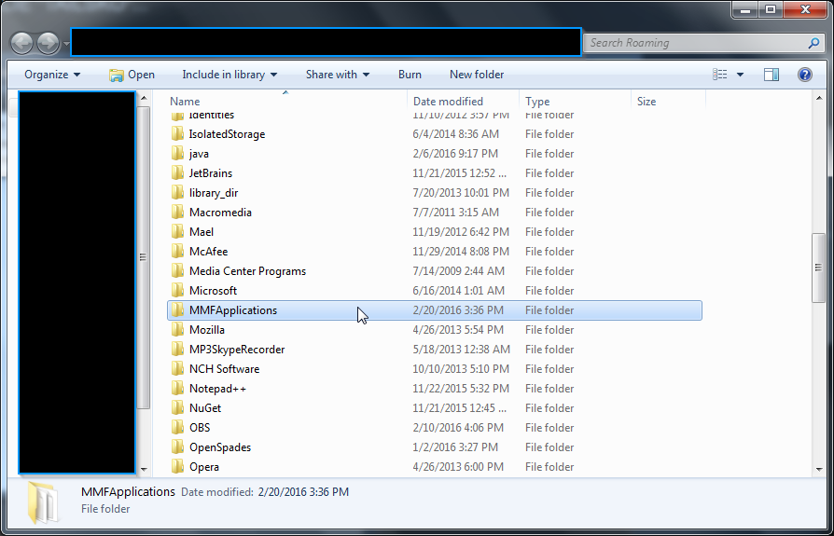Select the library_dir folder icon

177,193
